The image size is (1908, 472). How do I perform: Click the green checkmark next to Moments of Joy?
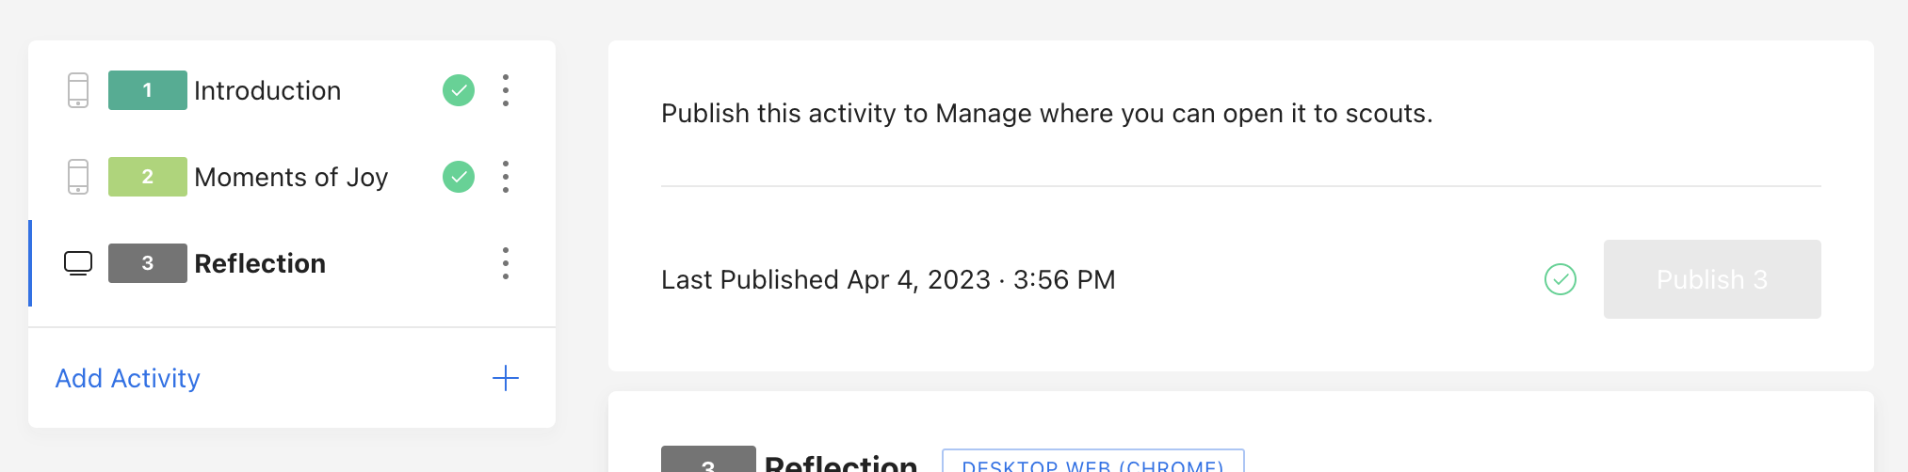pos(459,177)
